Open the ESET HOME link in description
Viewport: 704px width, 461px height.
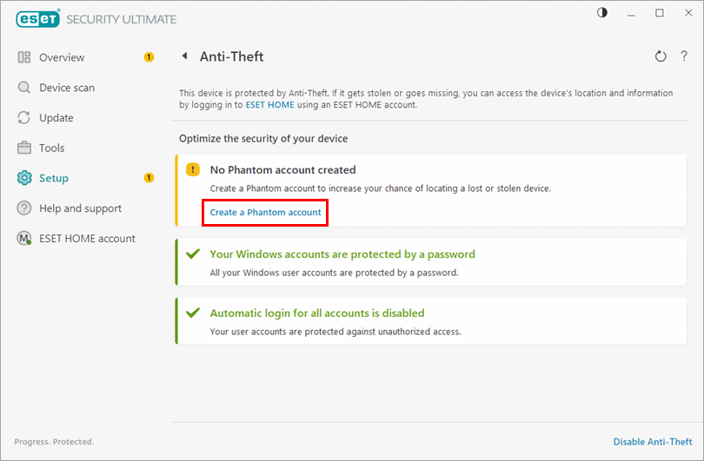click(x=269, y=105)
